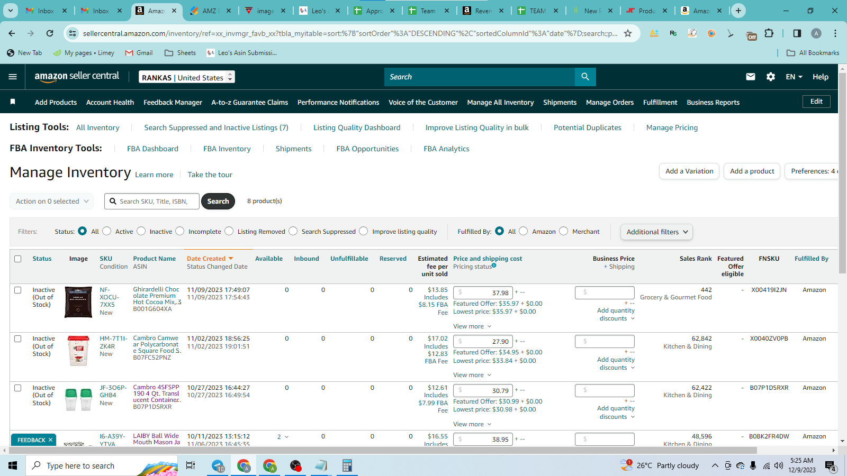Click the Add a product button
Screen dimensions: 847x476
click(752, 171)
